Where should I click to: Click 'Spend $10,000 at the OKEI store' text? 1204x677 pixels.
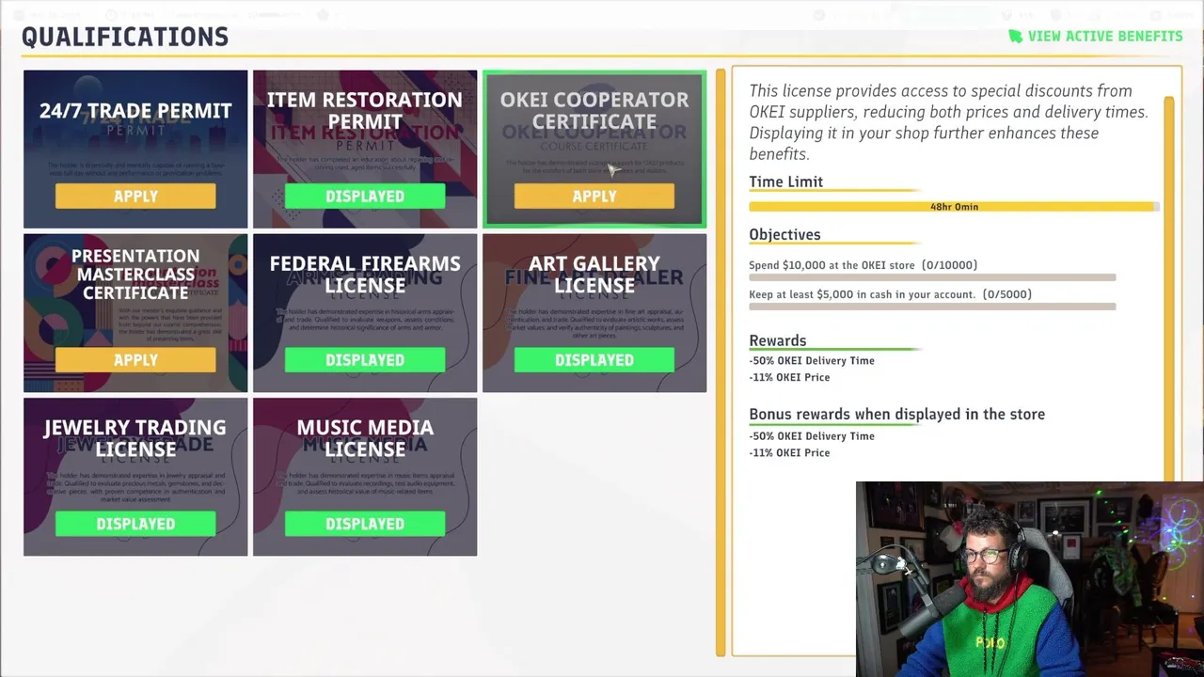coord(832,265)
